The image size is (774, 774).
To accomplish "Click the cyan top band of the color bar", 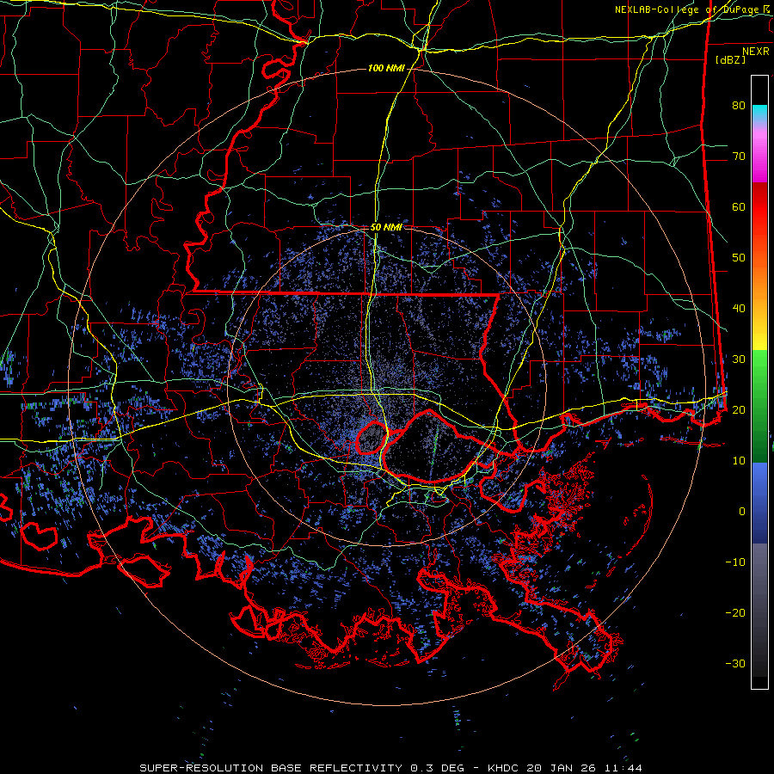I will pyautogui.click(x=759, y=113).
